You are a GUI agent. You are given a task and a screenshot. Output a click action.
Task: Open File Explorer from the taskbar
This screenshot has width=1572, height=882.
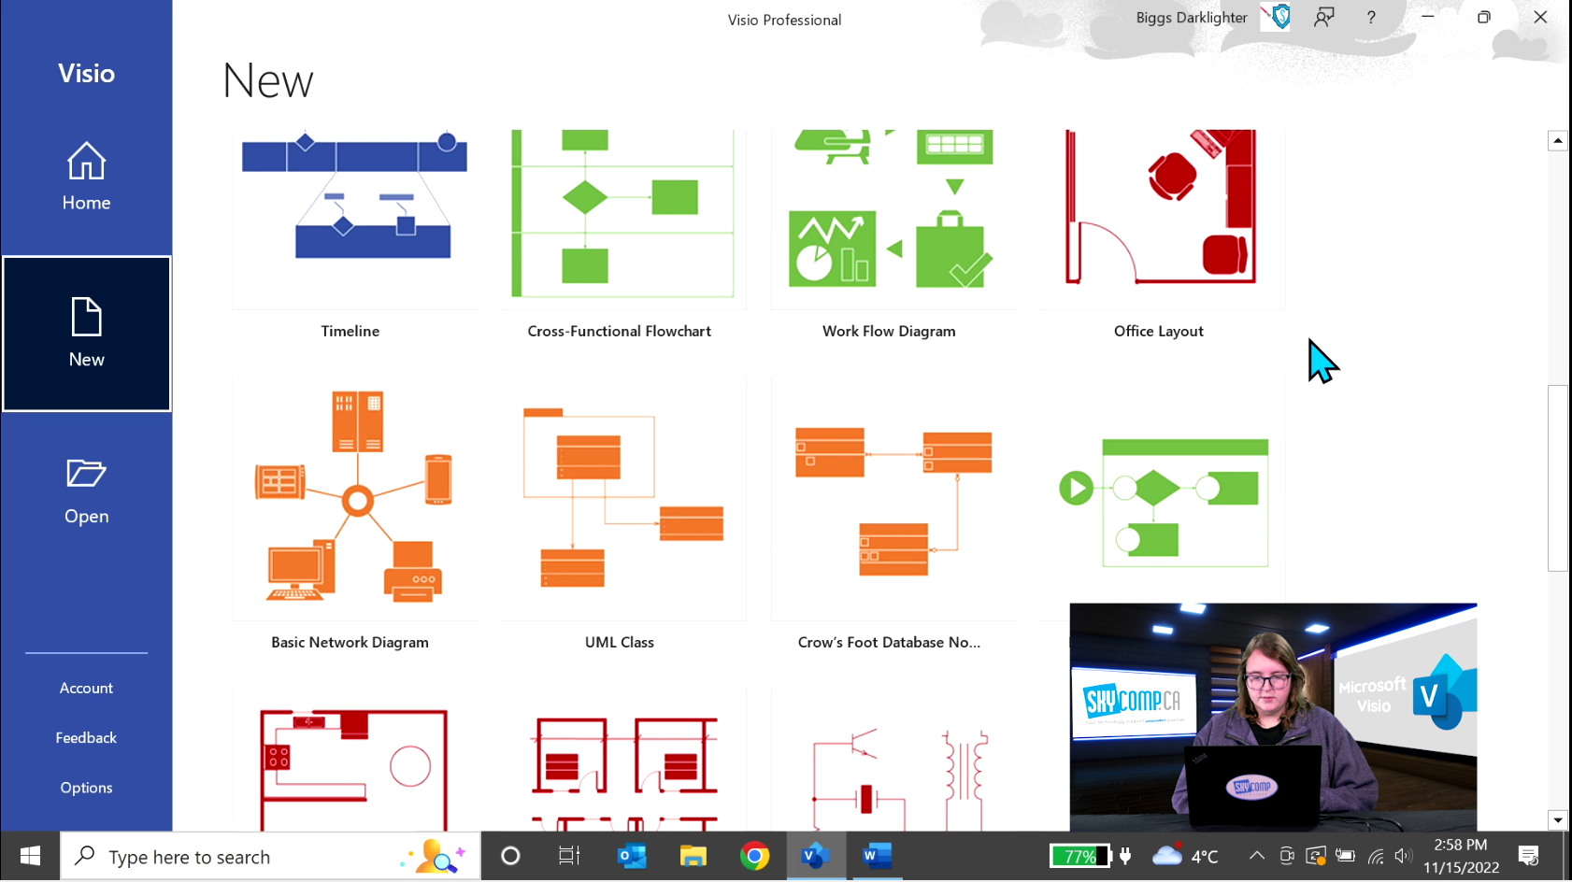pyautogui.click(x=693, y=856)
